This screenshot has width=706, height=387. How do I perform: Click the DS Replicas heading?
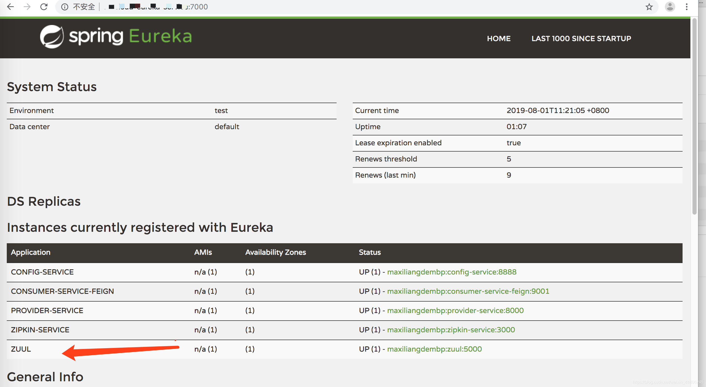tap(44, 202)
